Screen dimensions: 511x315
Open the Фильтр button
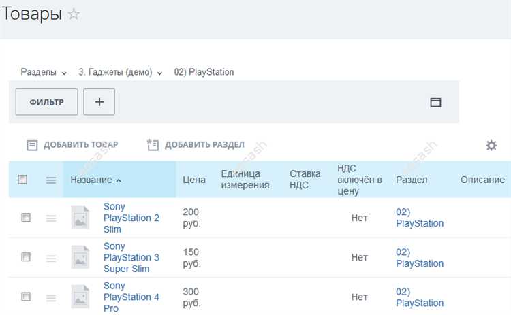pos(46,102)
